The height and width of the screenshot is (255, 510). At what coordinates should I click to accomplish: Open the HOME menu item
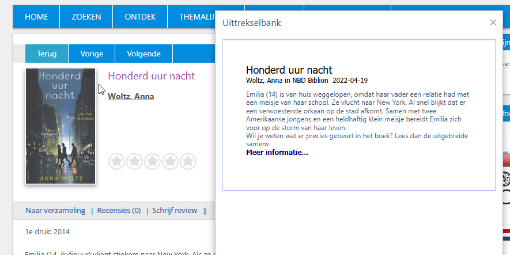pos(36,17)
